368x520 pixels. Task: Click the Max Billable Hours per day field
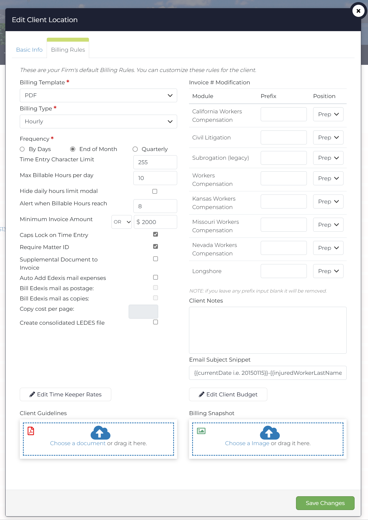tap(155, 178)
